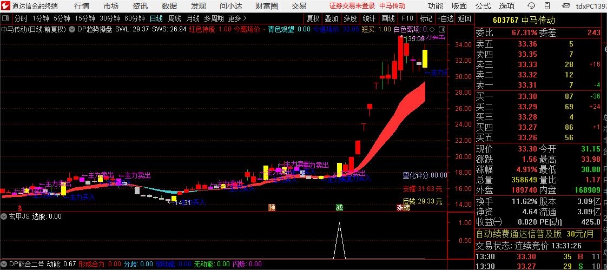Click the 14.31 low price label on chart
Viewport: 607px width, 270px height.
point(182,202)
